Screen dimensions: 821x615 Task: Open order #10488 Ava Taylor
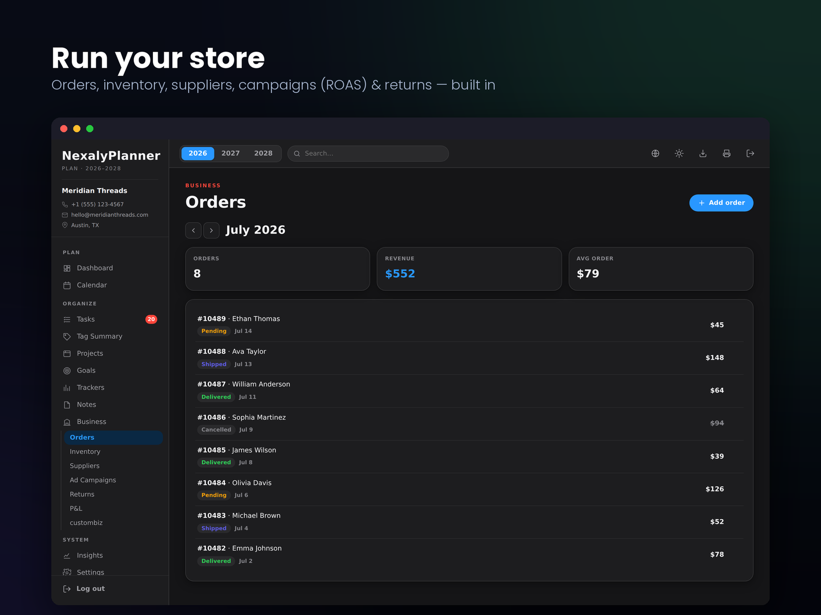point(470,358)
